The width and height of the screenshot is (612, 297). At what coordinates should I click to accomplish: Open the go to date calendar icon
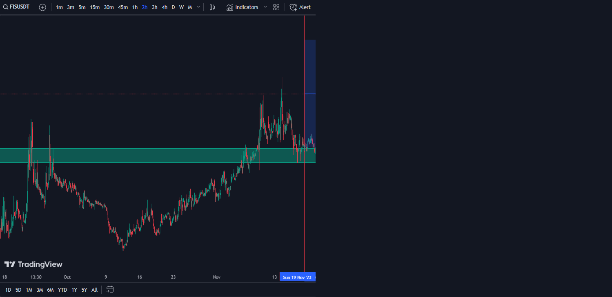point(110,290)
